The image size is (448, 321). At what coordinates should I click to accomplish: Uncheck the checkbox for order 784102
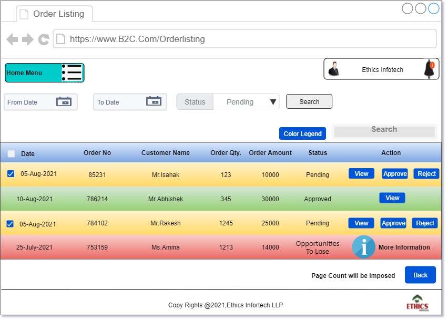(x=10, y=224)
